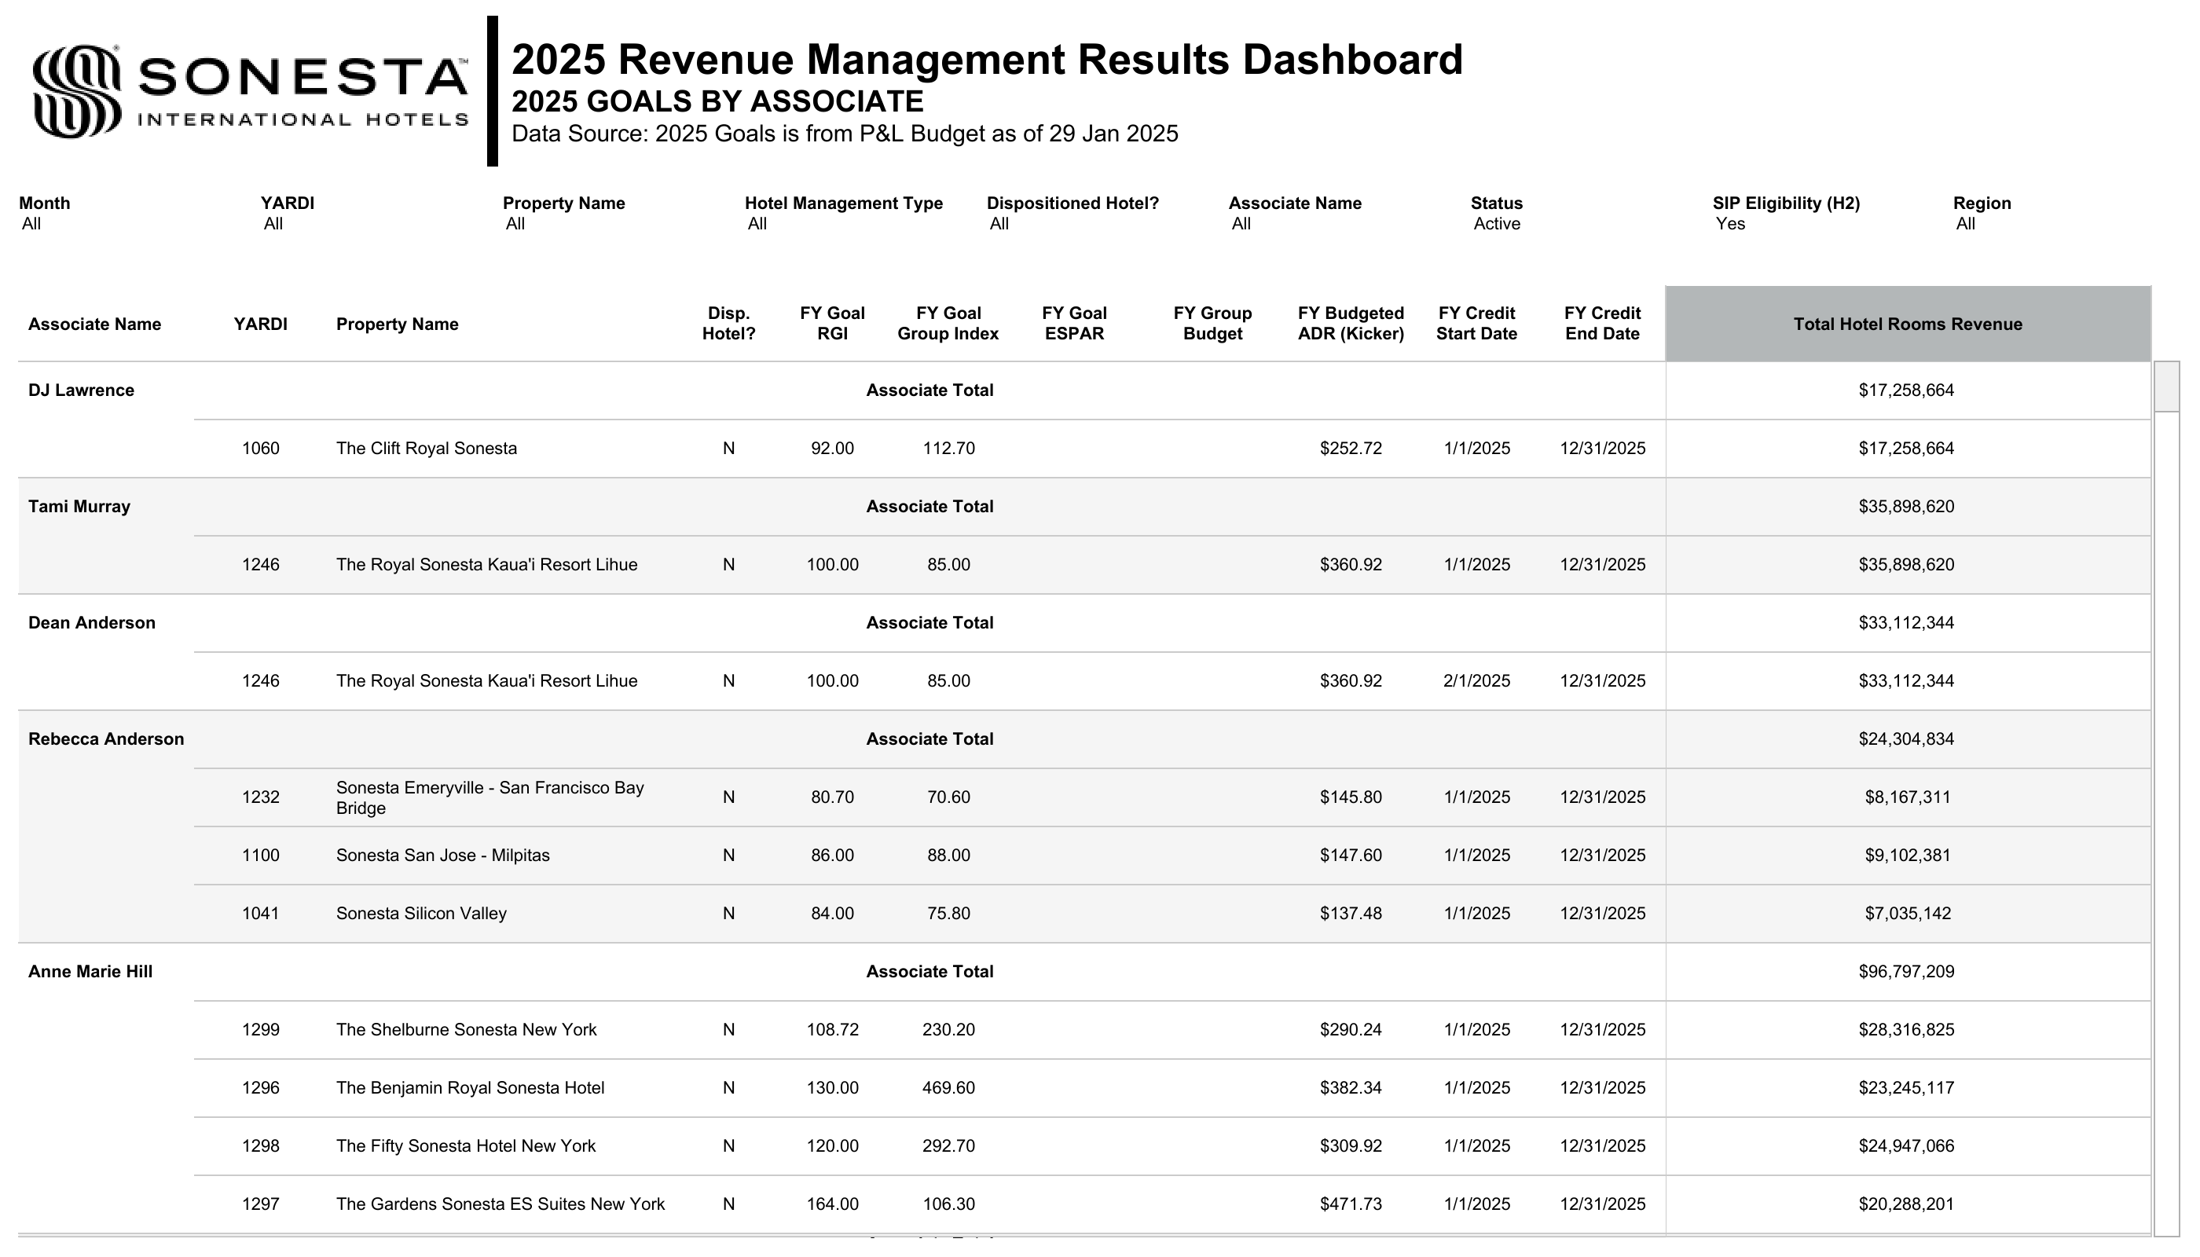Click the Sonesta International Hotels logo
Viewport: 2200px width, 1257px height.
[x=251, y=91]
